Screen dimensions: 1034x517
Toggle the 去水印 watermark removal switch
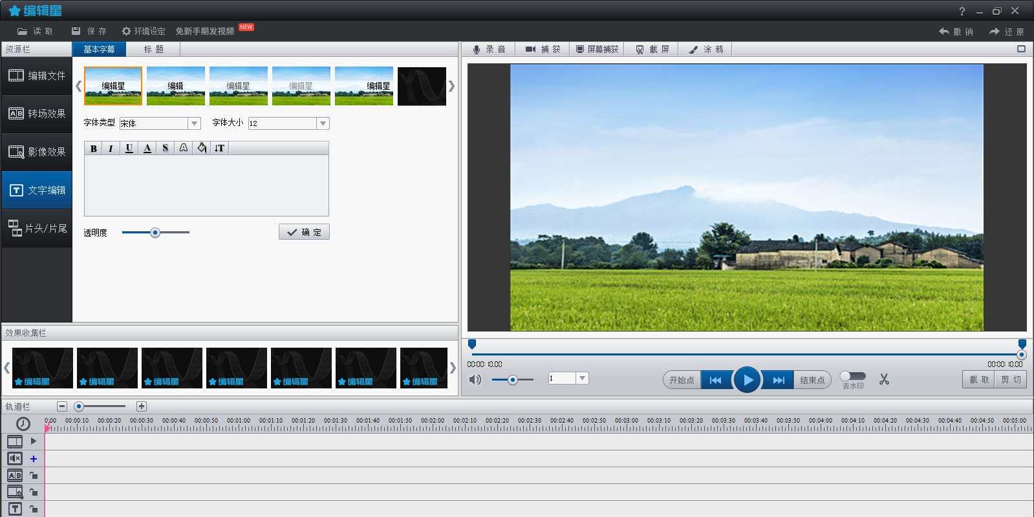coord(852,376)
